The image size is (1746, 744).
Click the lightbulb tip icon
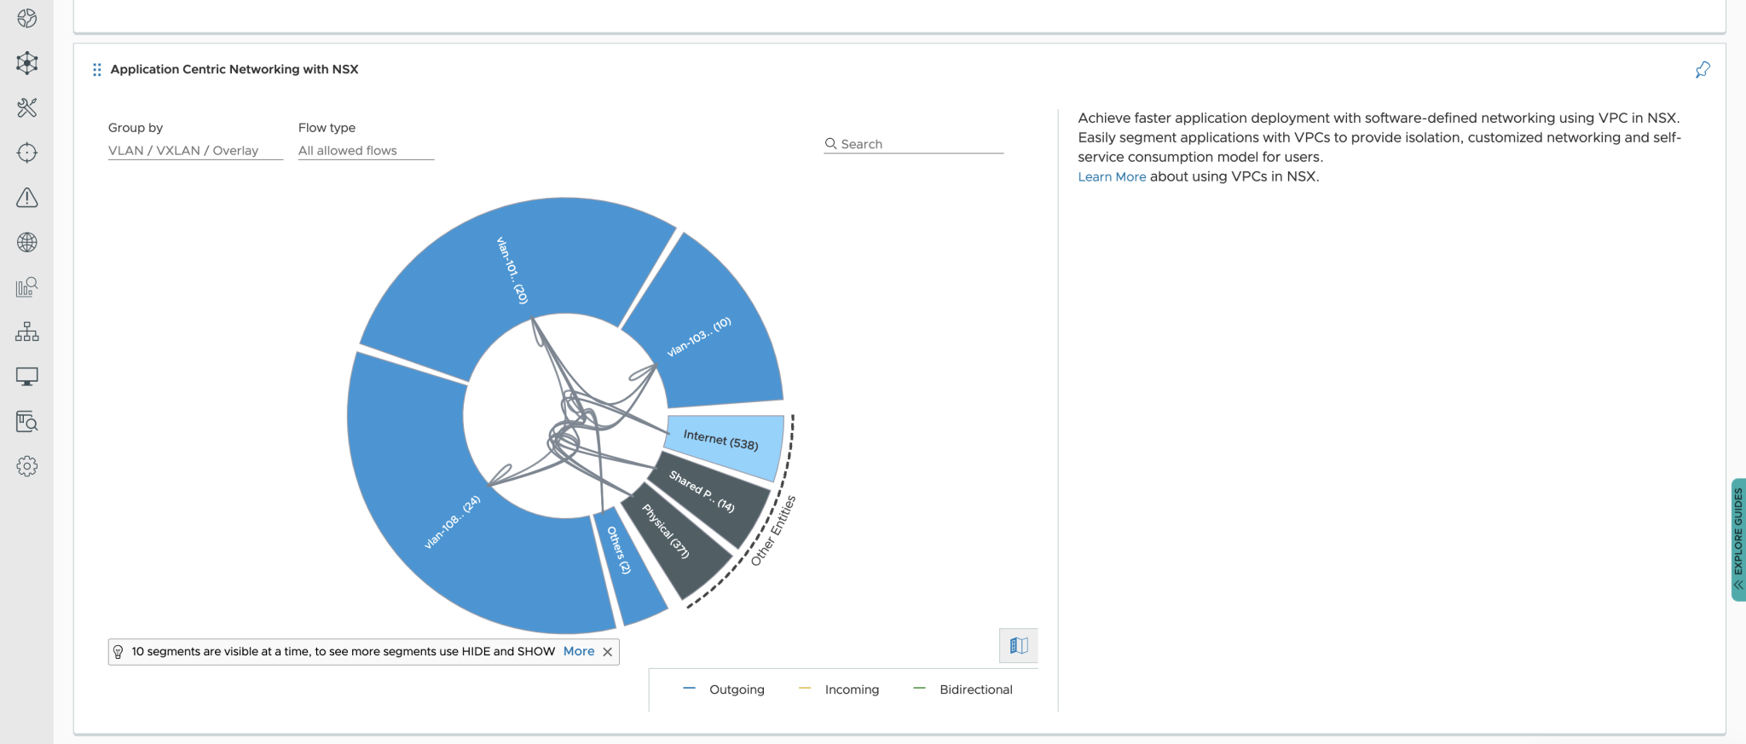pyautogui.click(x=119, y=652)
